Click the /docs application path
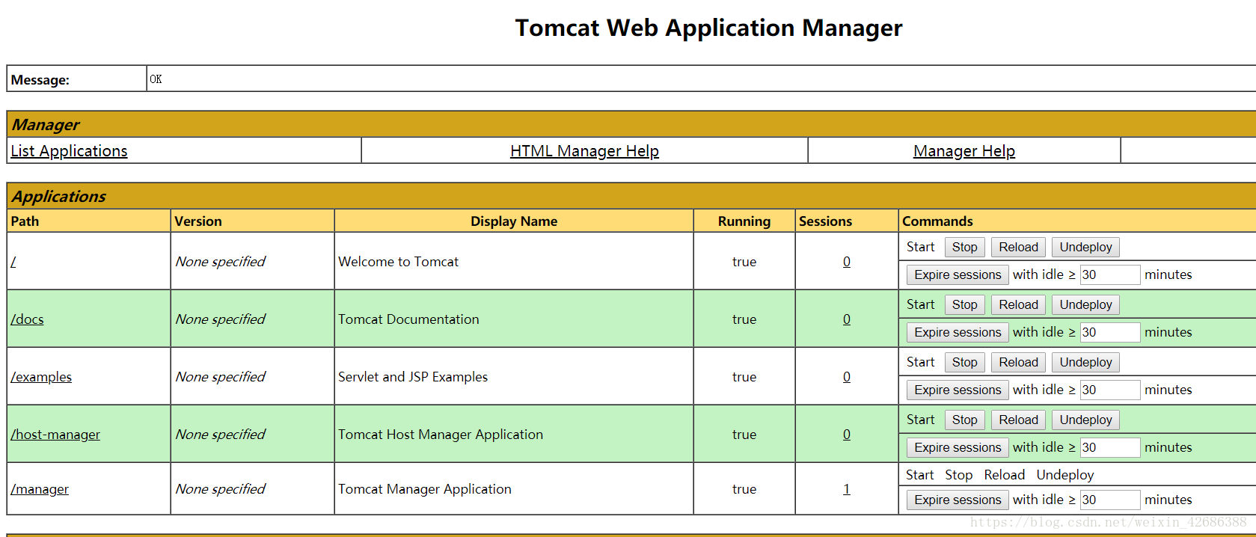The image size is (1256, 537). coord(28,319)
